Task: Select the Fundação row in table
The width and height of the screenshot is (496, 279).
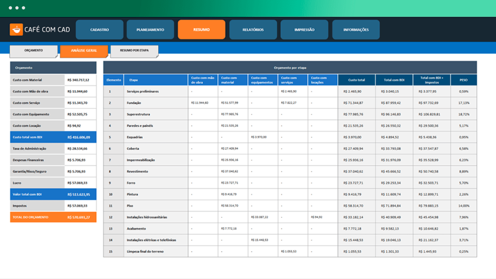Action: pyautogui.click(x=290, y=103)
